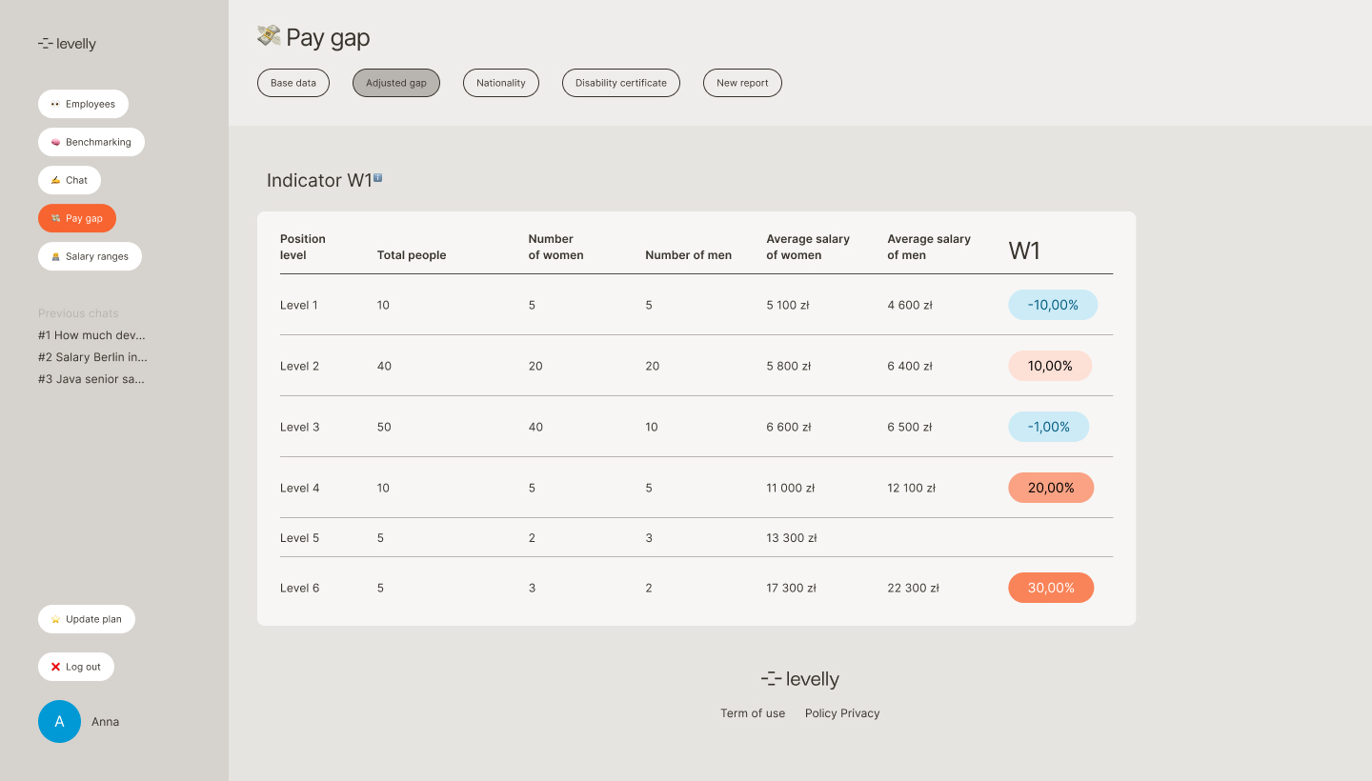Click the Total people column header
Image resolution: width=1372 pixels, height=781 pixels.
point(412,255)
